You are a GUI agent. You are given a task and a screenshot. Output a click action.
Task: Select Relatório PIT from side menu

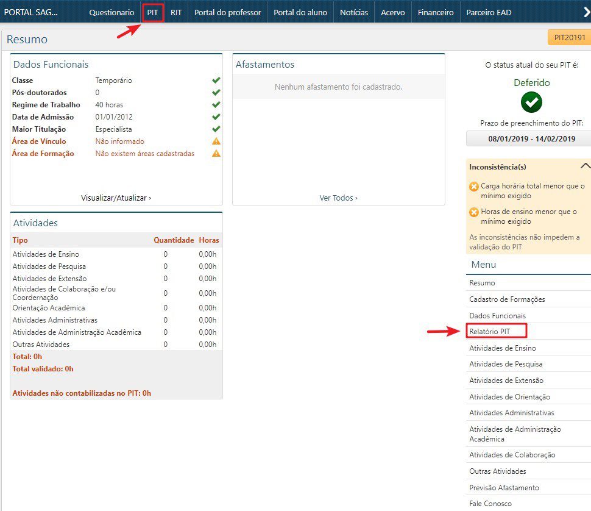490,332
